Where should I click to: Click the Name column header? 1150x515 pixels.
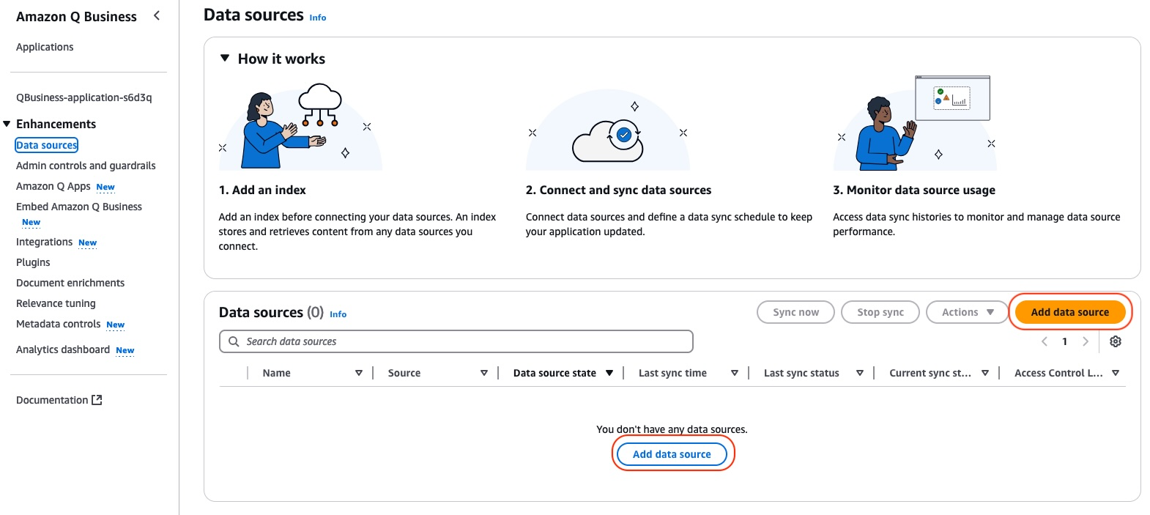pyautogui.click(x=277, y=373)
